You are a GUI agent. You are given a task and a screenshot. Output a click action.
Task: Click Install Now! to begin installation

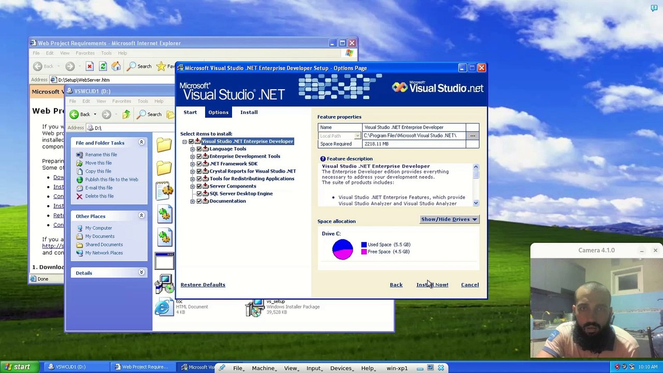(x=433, y=285)
